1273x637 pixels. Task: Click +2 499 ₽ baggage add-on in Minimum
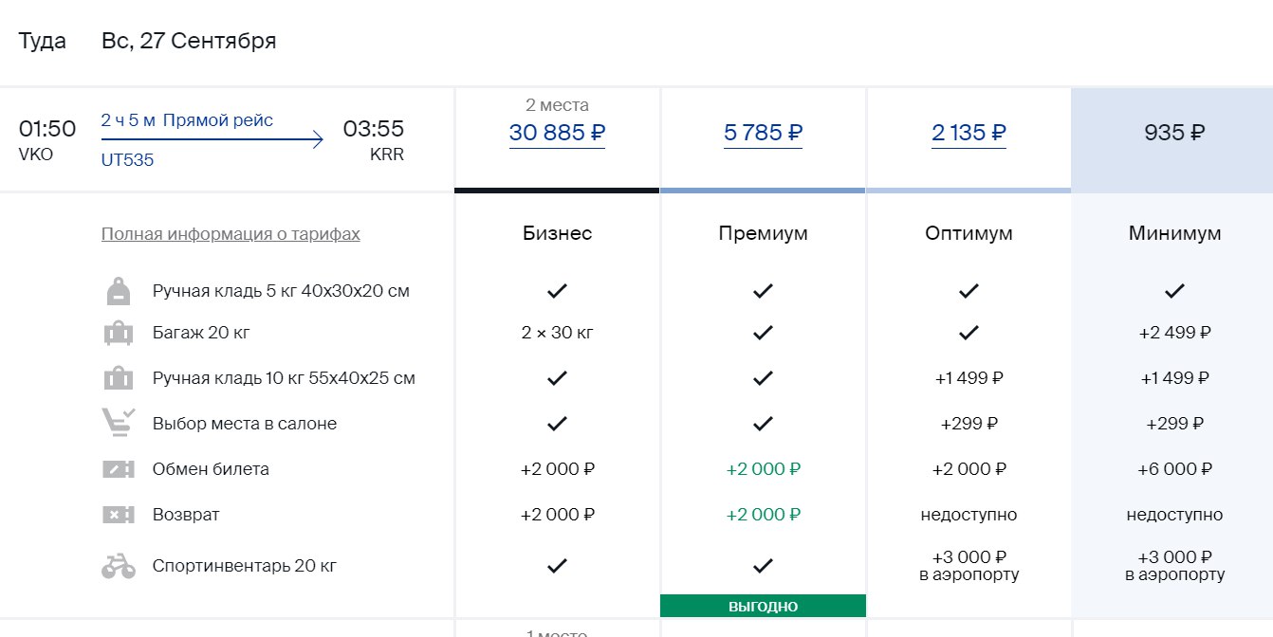(1174, 333)
